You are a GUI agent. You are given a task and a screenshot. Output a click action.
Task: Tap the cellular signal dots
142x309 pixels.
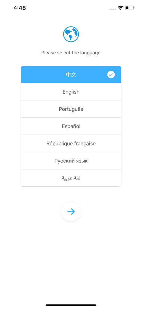[x=112, y=9]
